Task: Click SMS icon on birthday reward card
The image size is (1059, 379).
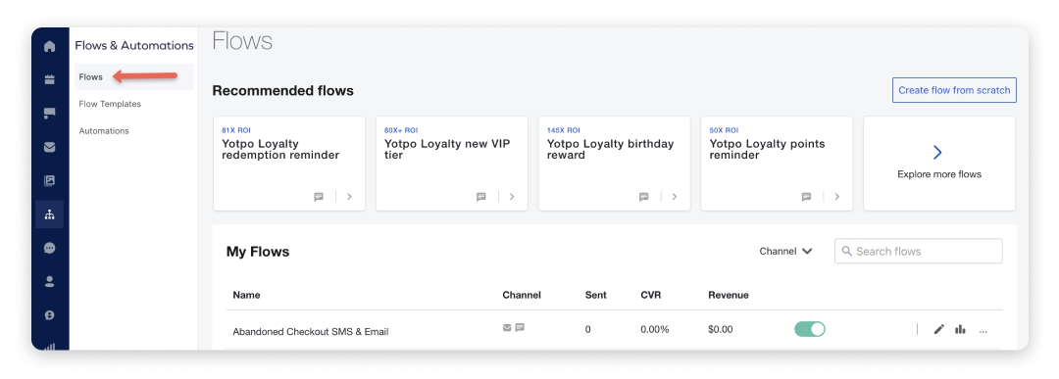Action: [x=644, y=197]
